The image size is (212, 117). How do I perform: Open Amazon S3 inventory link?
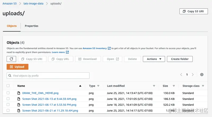95,48
